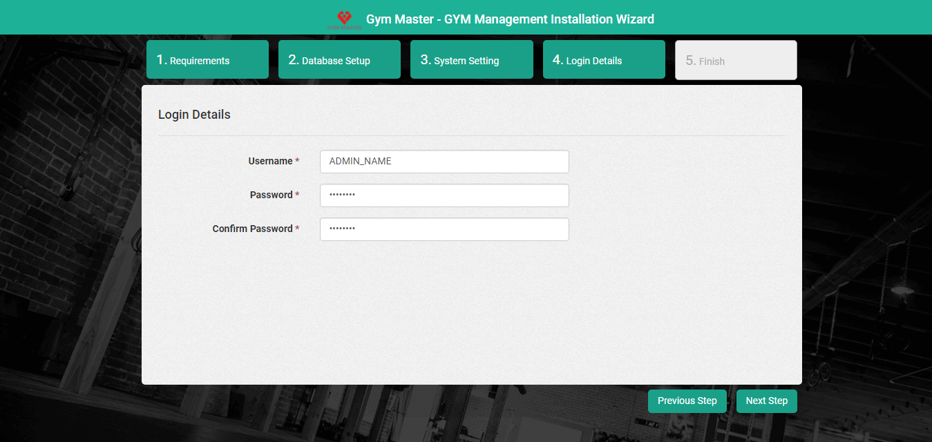Click the required asterisk beside Password
The width and height of the screenshot is (932, 442).
coord(297,195)
